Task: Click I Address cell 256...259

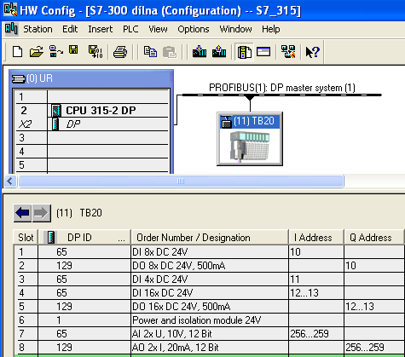Action: pos(315,334)
